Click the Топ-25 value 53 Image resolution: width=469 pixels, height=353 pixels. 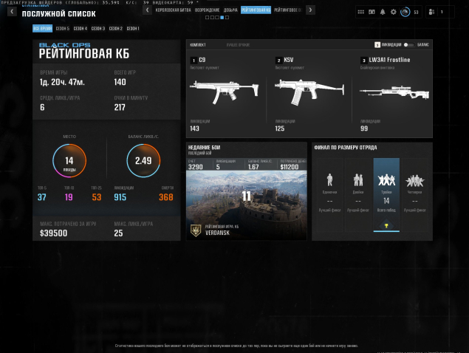[x=97, y=197]
